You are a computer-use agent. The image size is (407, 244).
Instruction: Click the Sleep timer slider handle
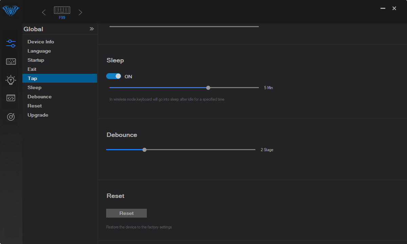pyautogui.click(x=208, y=88)
